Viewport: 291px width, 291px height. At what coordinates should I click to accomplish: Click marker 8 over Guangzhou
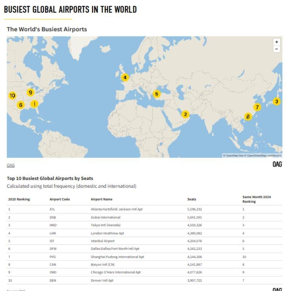[248, 117]
